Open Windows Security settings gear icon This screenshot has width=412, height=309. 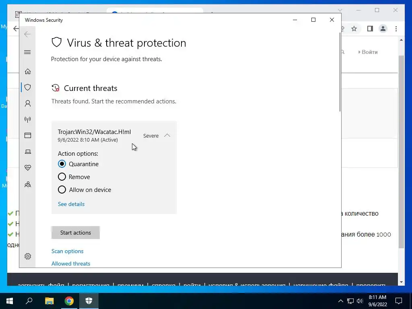pyautogui.click(x=28, y=256)
